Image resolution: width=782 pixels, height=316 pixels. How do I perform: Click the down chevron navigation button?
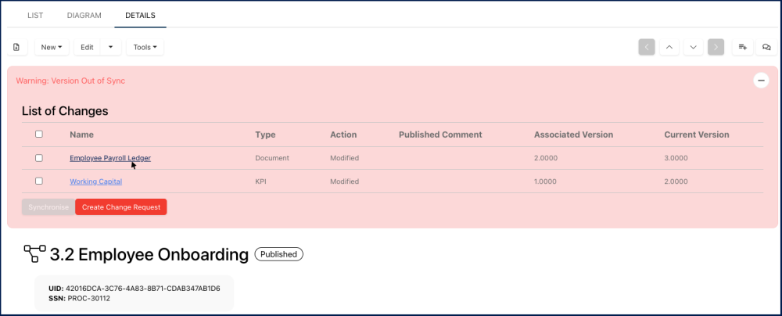pos(693,47)
